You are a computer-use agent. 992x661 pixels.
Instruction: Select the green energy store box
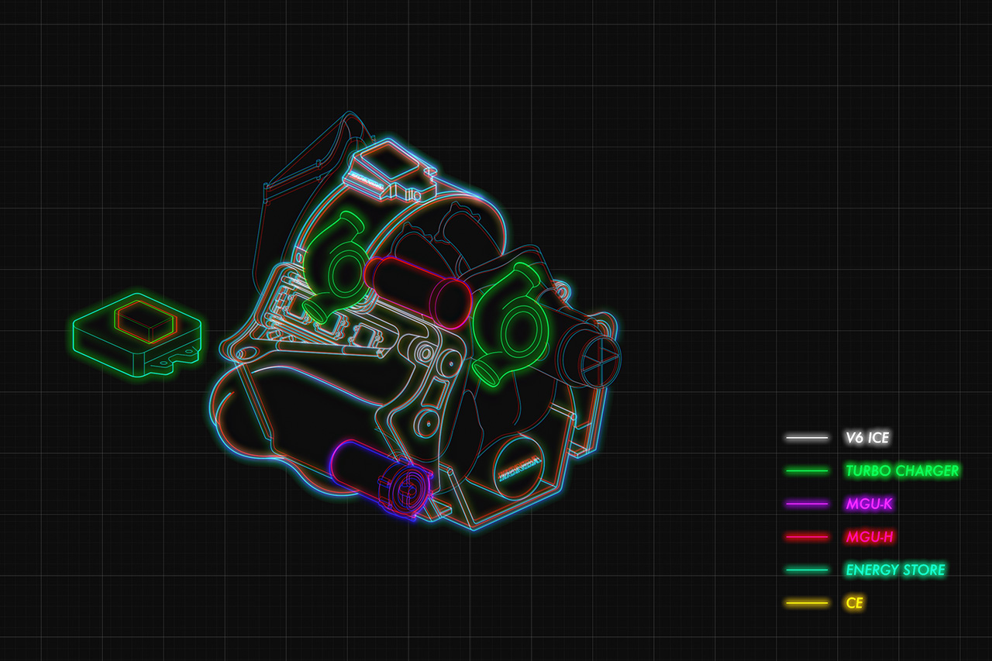[138, 336]
